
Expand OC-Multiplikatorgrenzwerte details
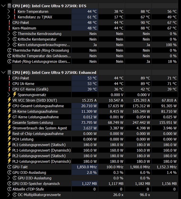tap(9, 195)
